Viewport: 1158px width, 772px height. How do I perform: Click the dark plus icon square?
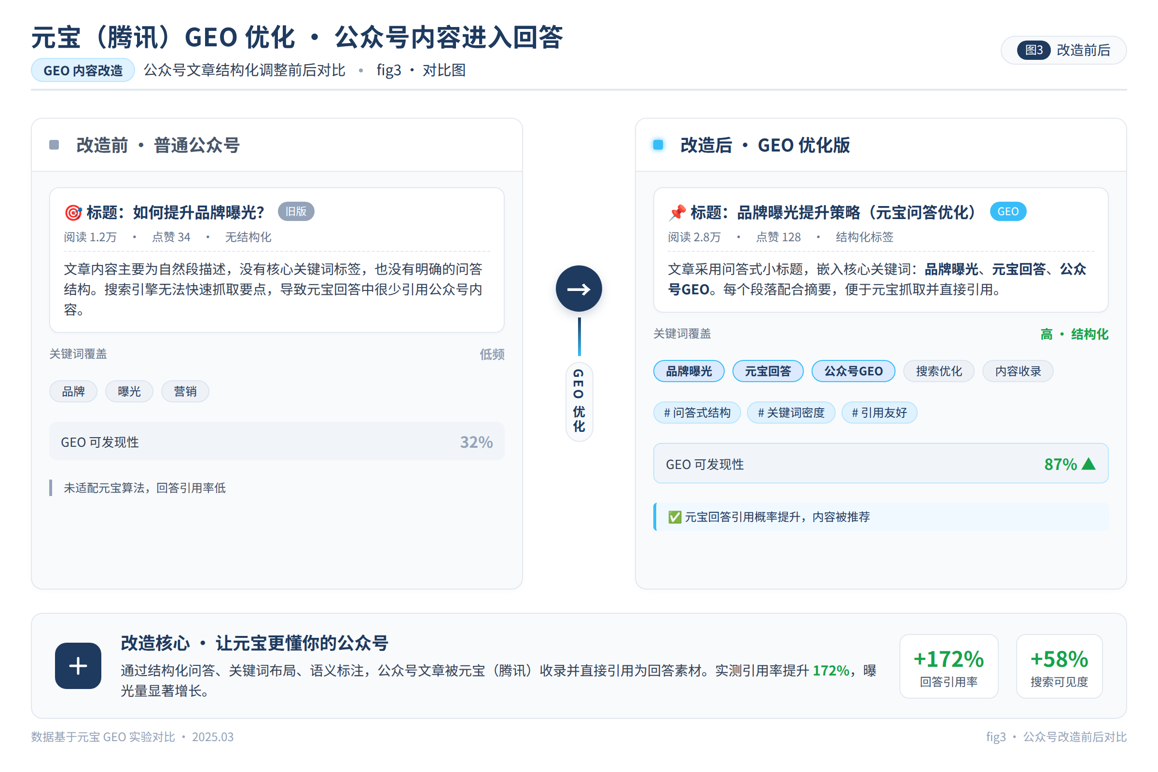78,666
